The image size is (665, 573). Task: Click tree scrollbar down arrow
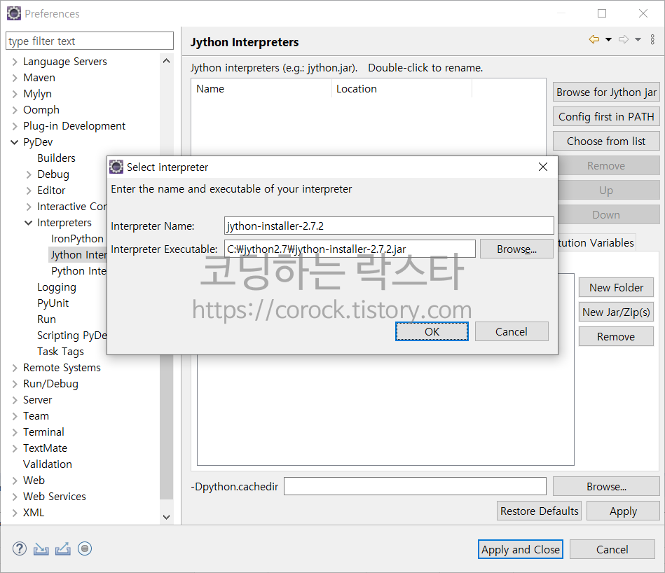167,517
